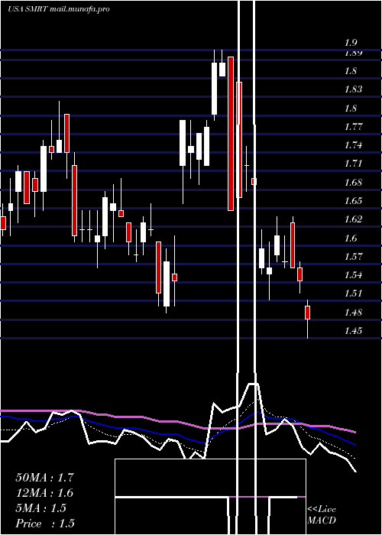The height and width of the screenshot is (535, 382).
Task: Click the 12MA : 1.6 readout
Action: pos(44,493)
